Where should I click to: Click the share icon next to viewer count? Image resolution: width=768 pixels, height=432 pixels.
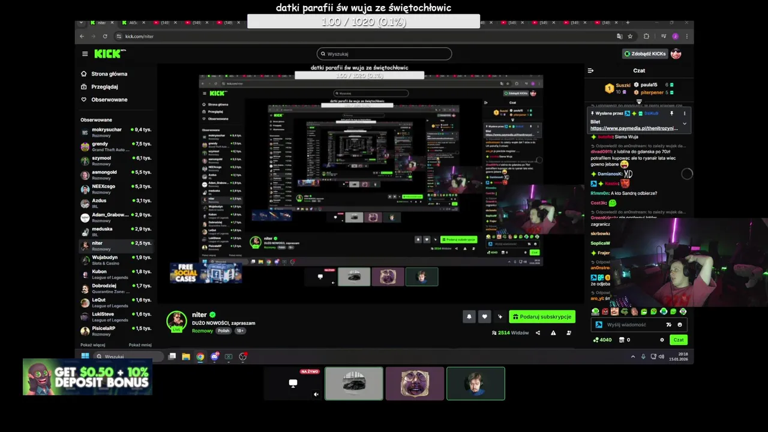click(x=538, y=332)
